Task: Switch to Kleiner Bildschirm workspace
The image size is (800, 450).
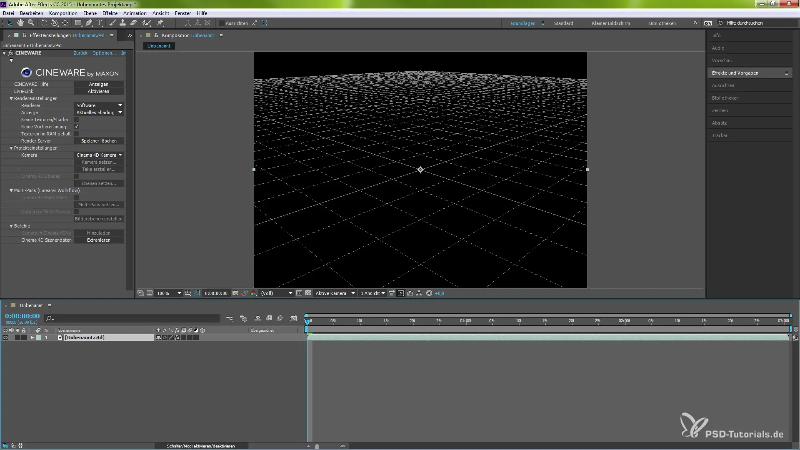Action: pyautogui.click(x=611, y=23)
